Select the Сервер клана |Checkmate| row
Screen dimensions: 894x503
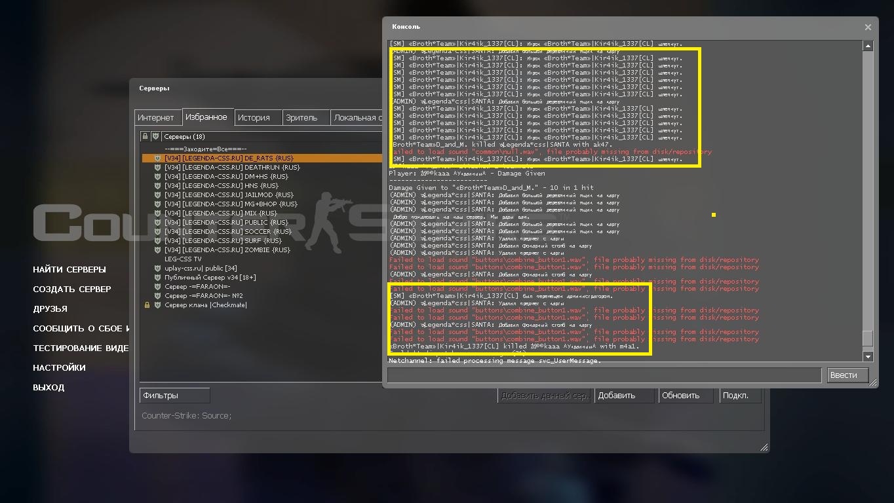click(x=262, y=305)
